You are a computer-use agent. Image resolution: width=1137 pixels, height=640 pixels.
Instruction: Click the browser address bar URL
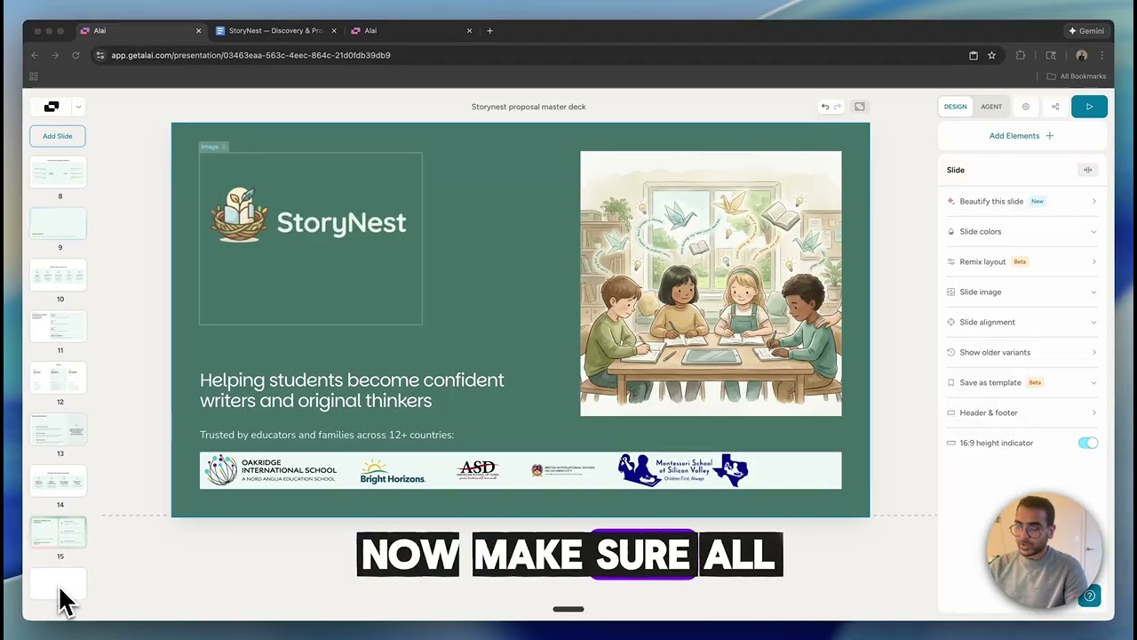tap(250, 55)
